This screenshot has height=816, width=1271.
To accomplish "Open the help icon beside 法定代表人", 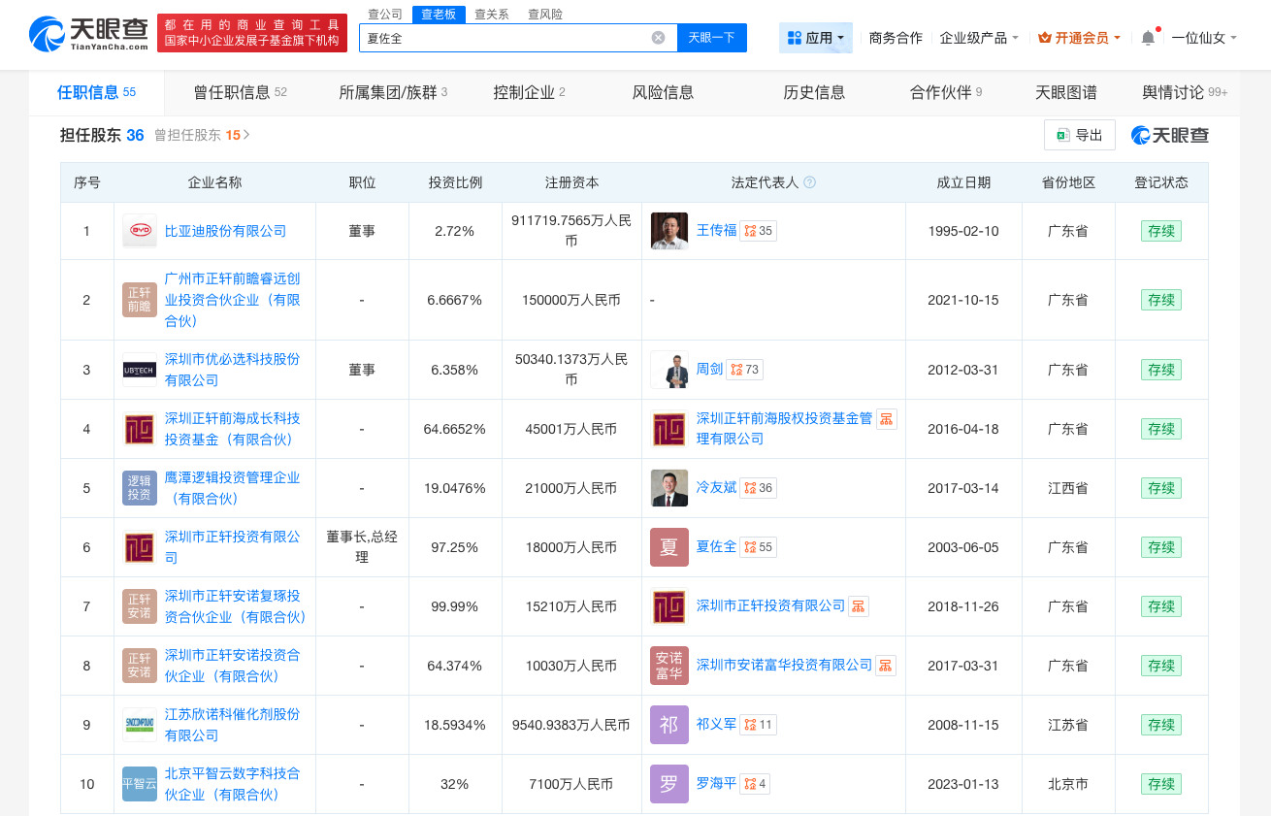I will click(x=810, y=182).
